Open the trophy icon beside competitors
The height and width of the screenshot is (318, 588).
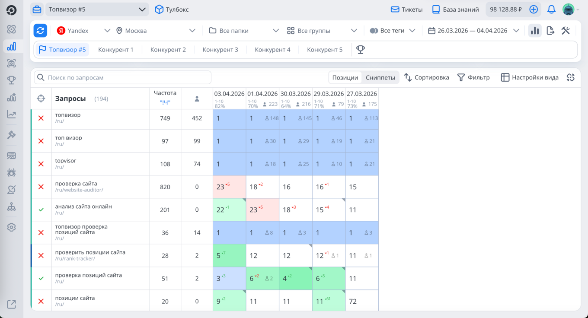coord(361,50)
